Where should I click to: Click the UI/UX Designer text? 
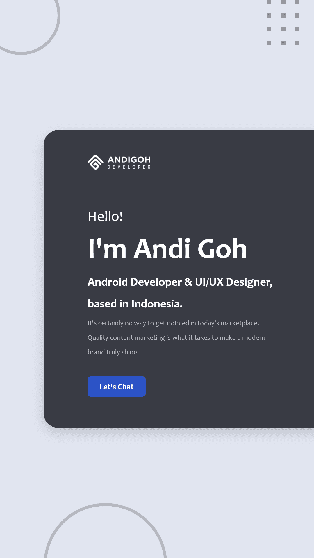(233, 282)
